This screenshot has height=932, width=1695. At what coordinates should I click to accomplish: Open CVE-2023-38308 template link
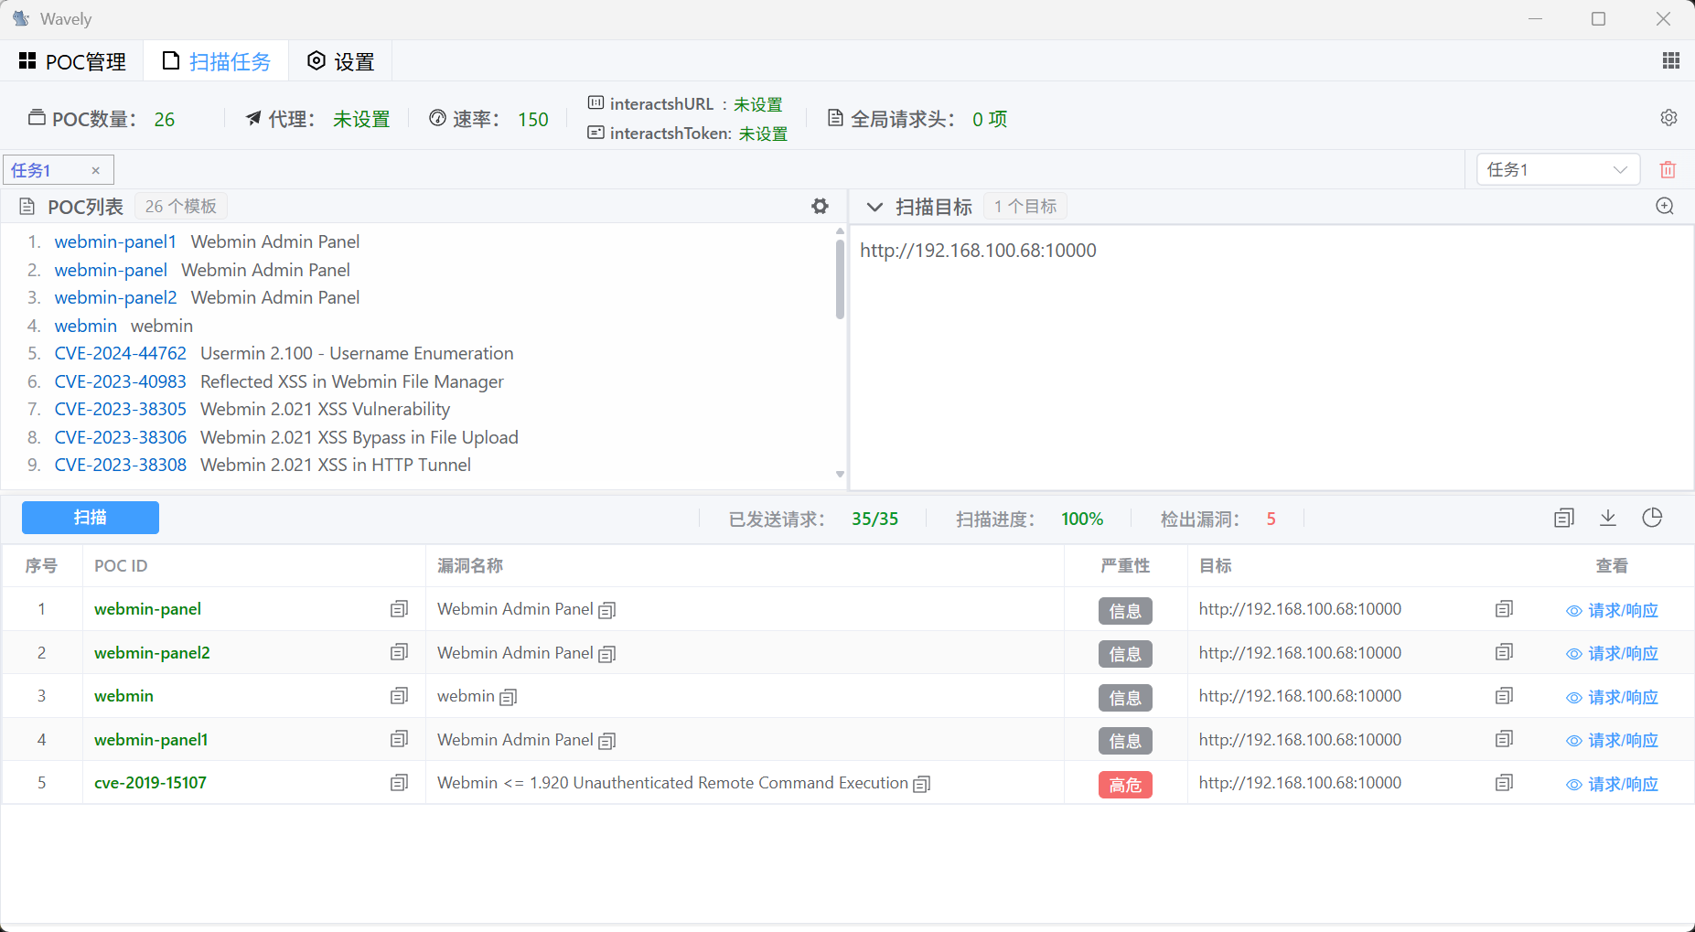pyautogui.click(x=121, y=465)
